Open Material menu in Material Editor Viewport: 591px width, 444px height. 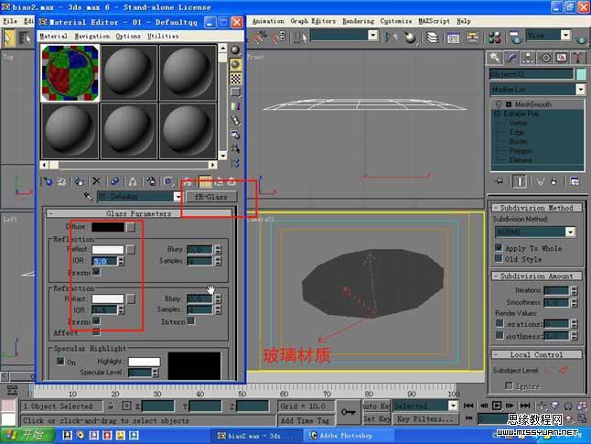pos(54,37)
